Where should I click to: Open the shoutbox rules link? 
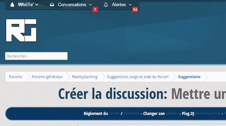pyautogui.click(x=131, y=114)
